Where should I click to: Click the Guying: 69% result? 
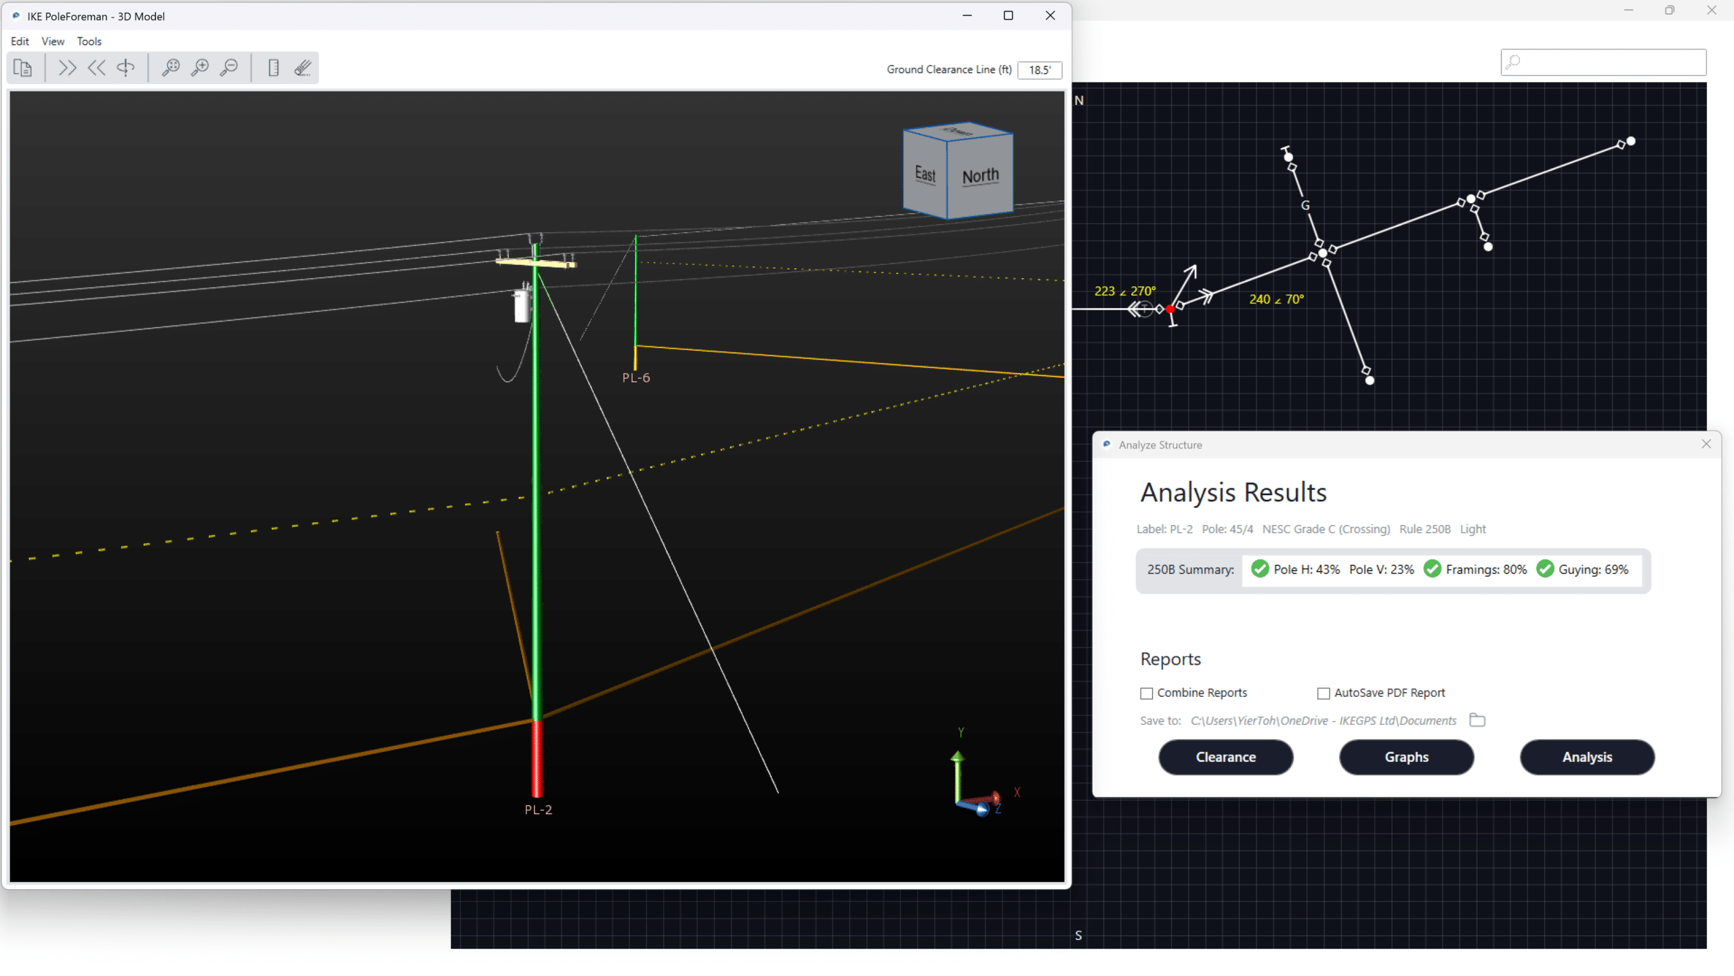point(1593,570)
